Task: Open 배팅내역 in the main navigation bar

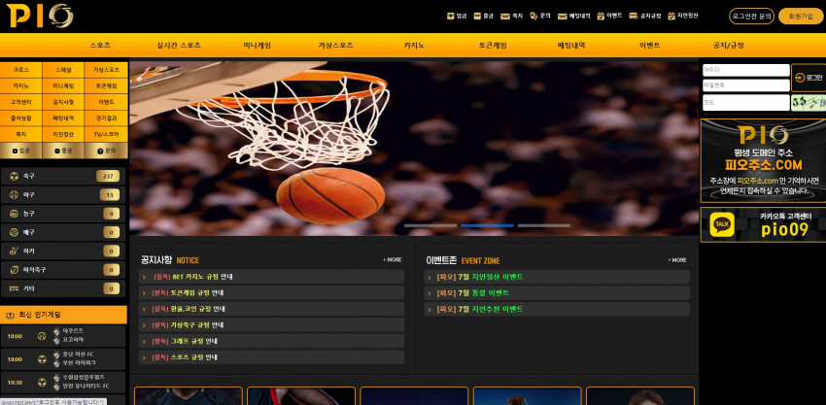Action: 571,46
